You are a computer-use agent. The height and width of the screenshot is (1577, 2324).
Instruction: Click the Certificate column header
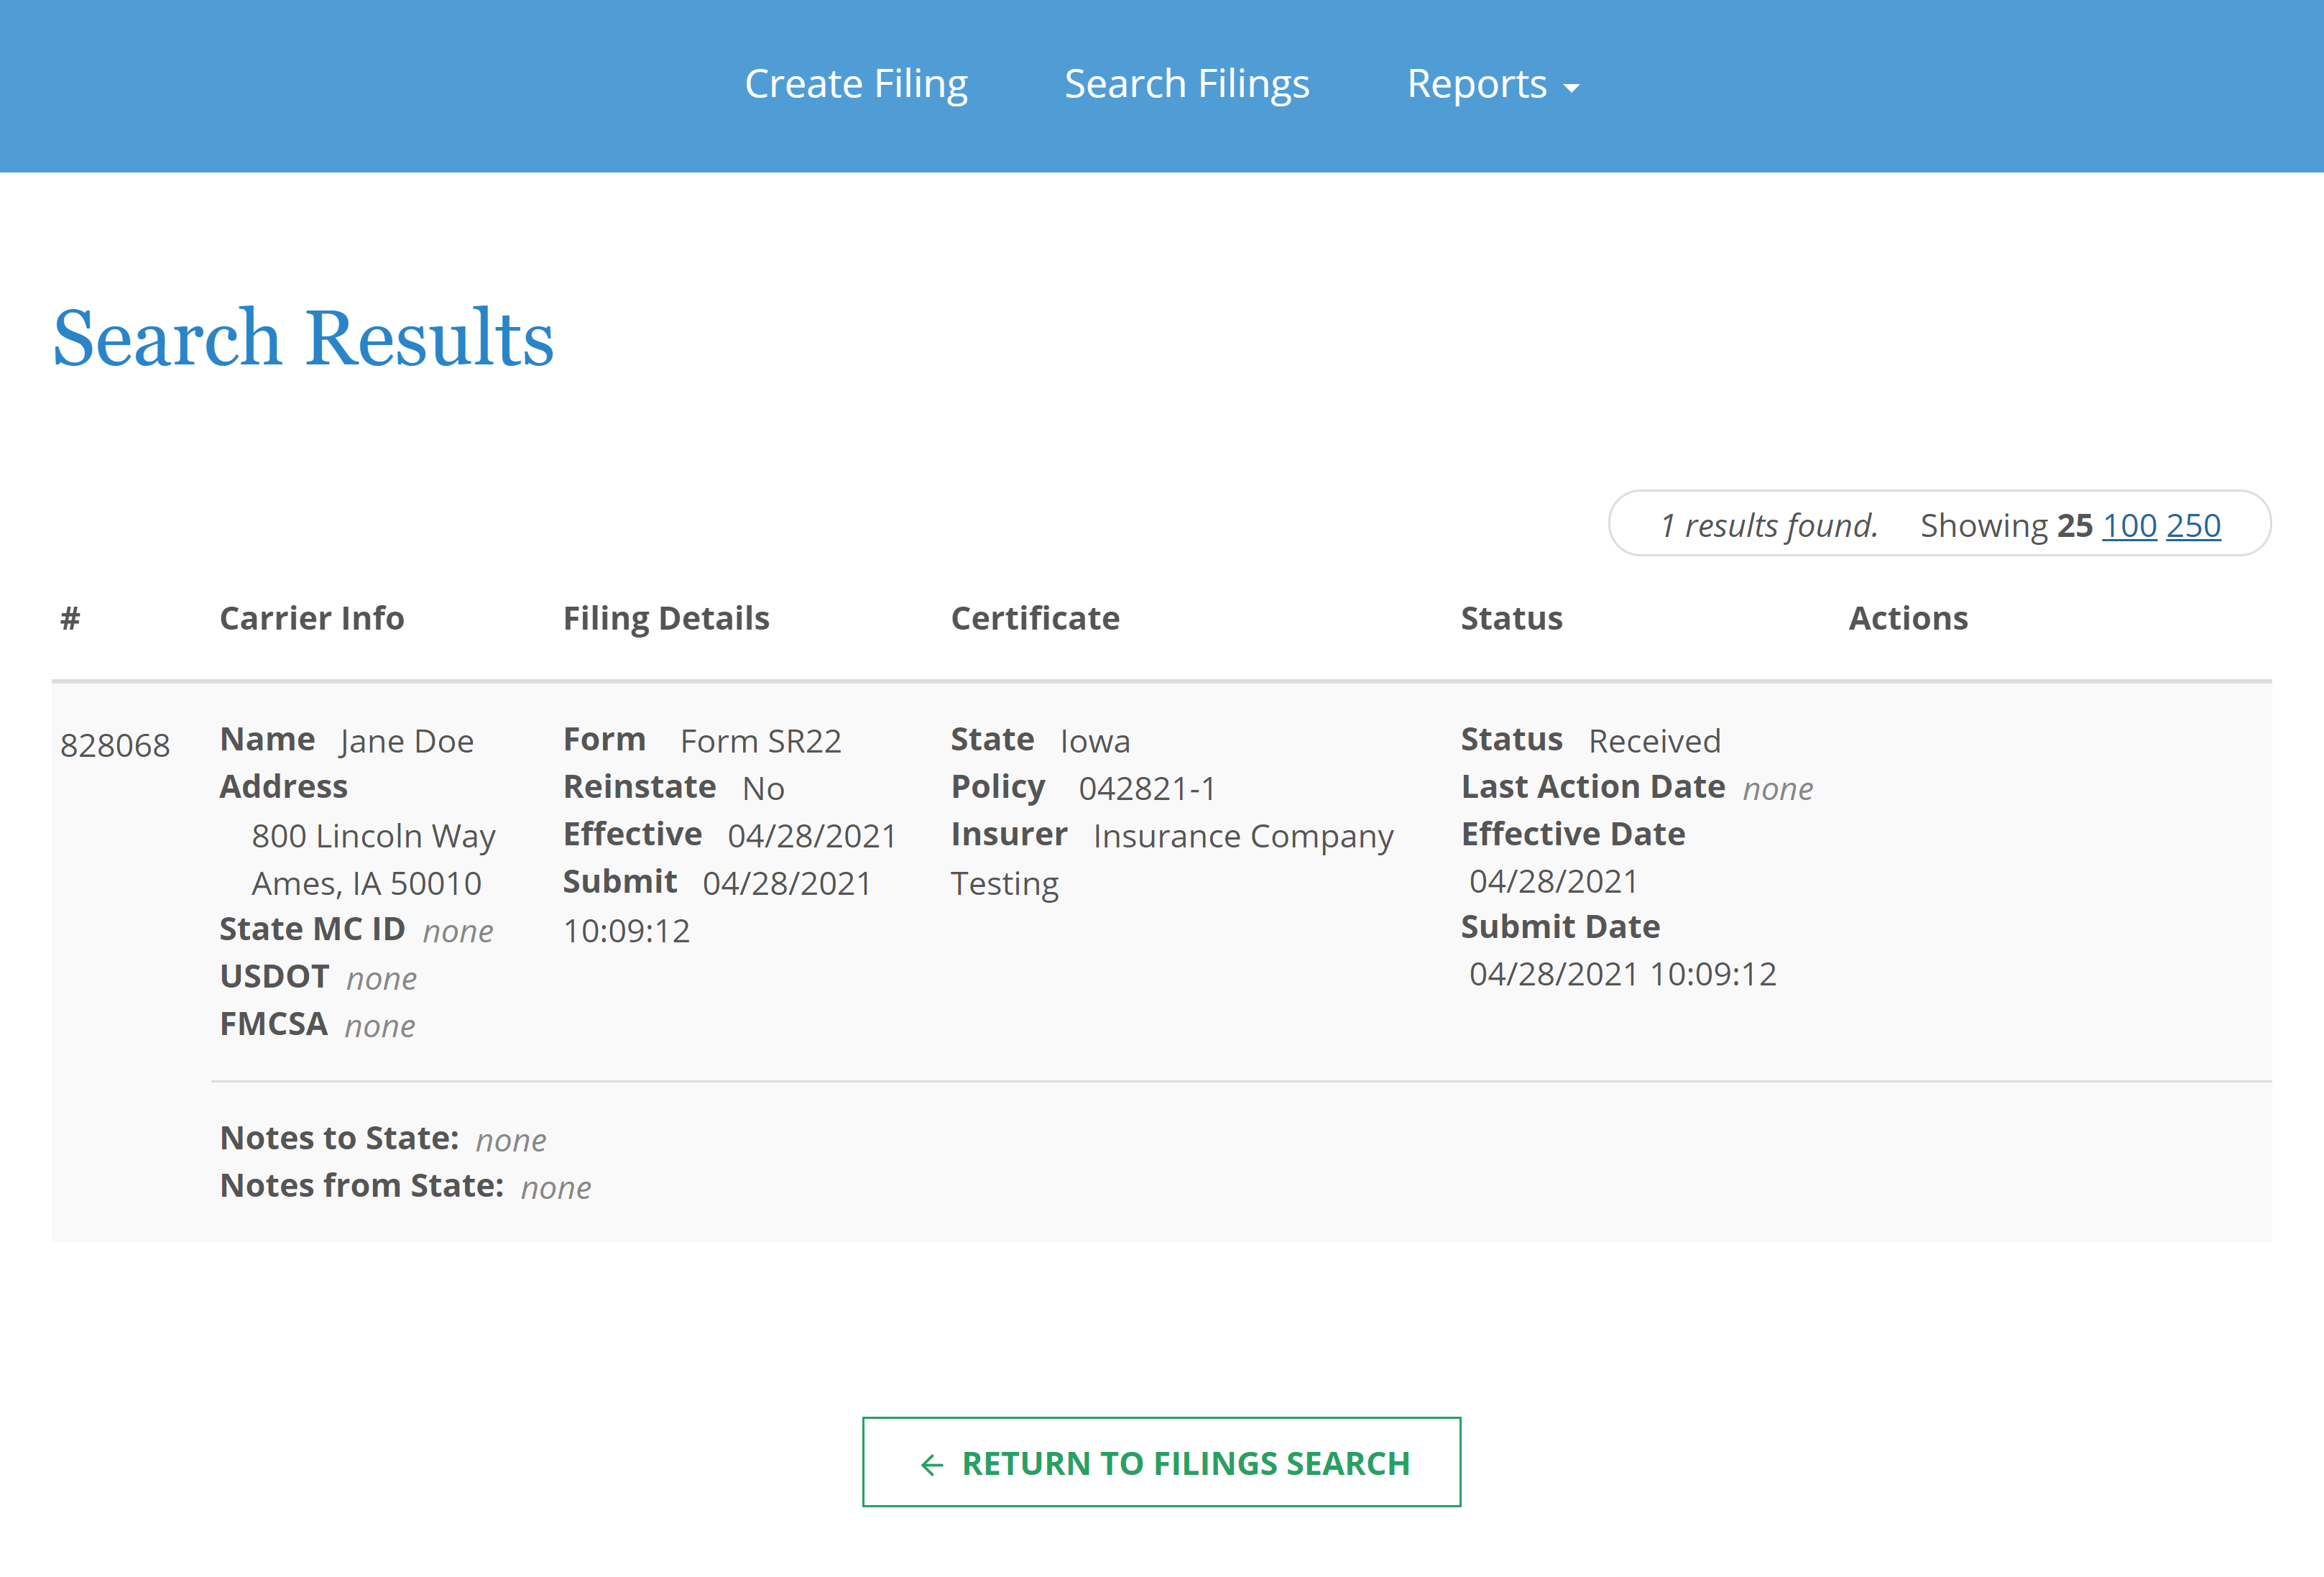coord(1035,618)
